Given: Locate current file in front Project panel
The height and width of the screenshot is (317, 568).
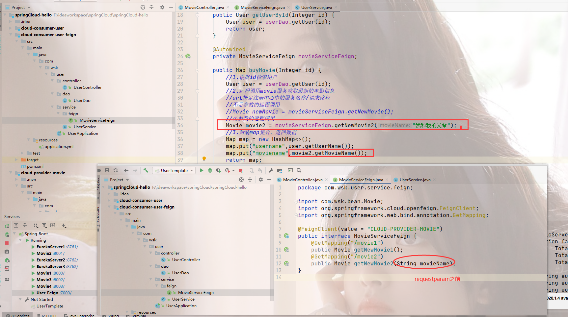Looking at the screenshot, I should click(x=241, y=180).
